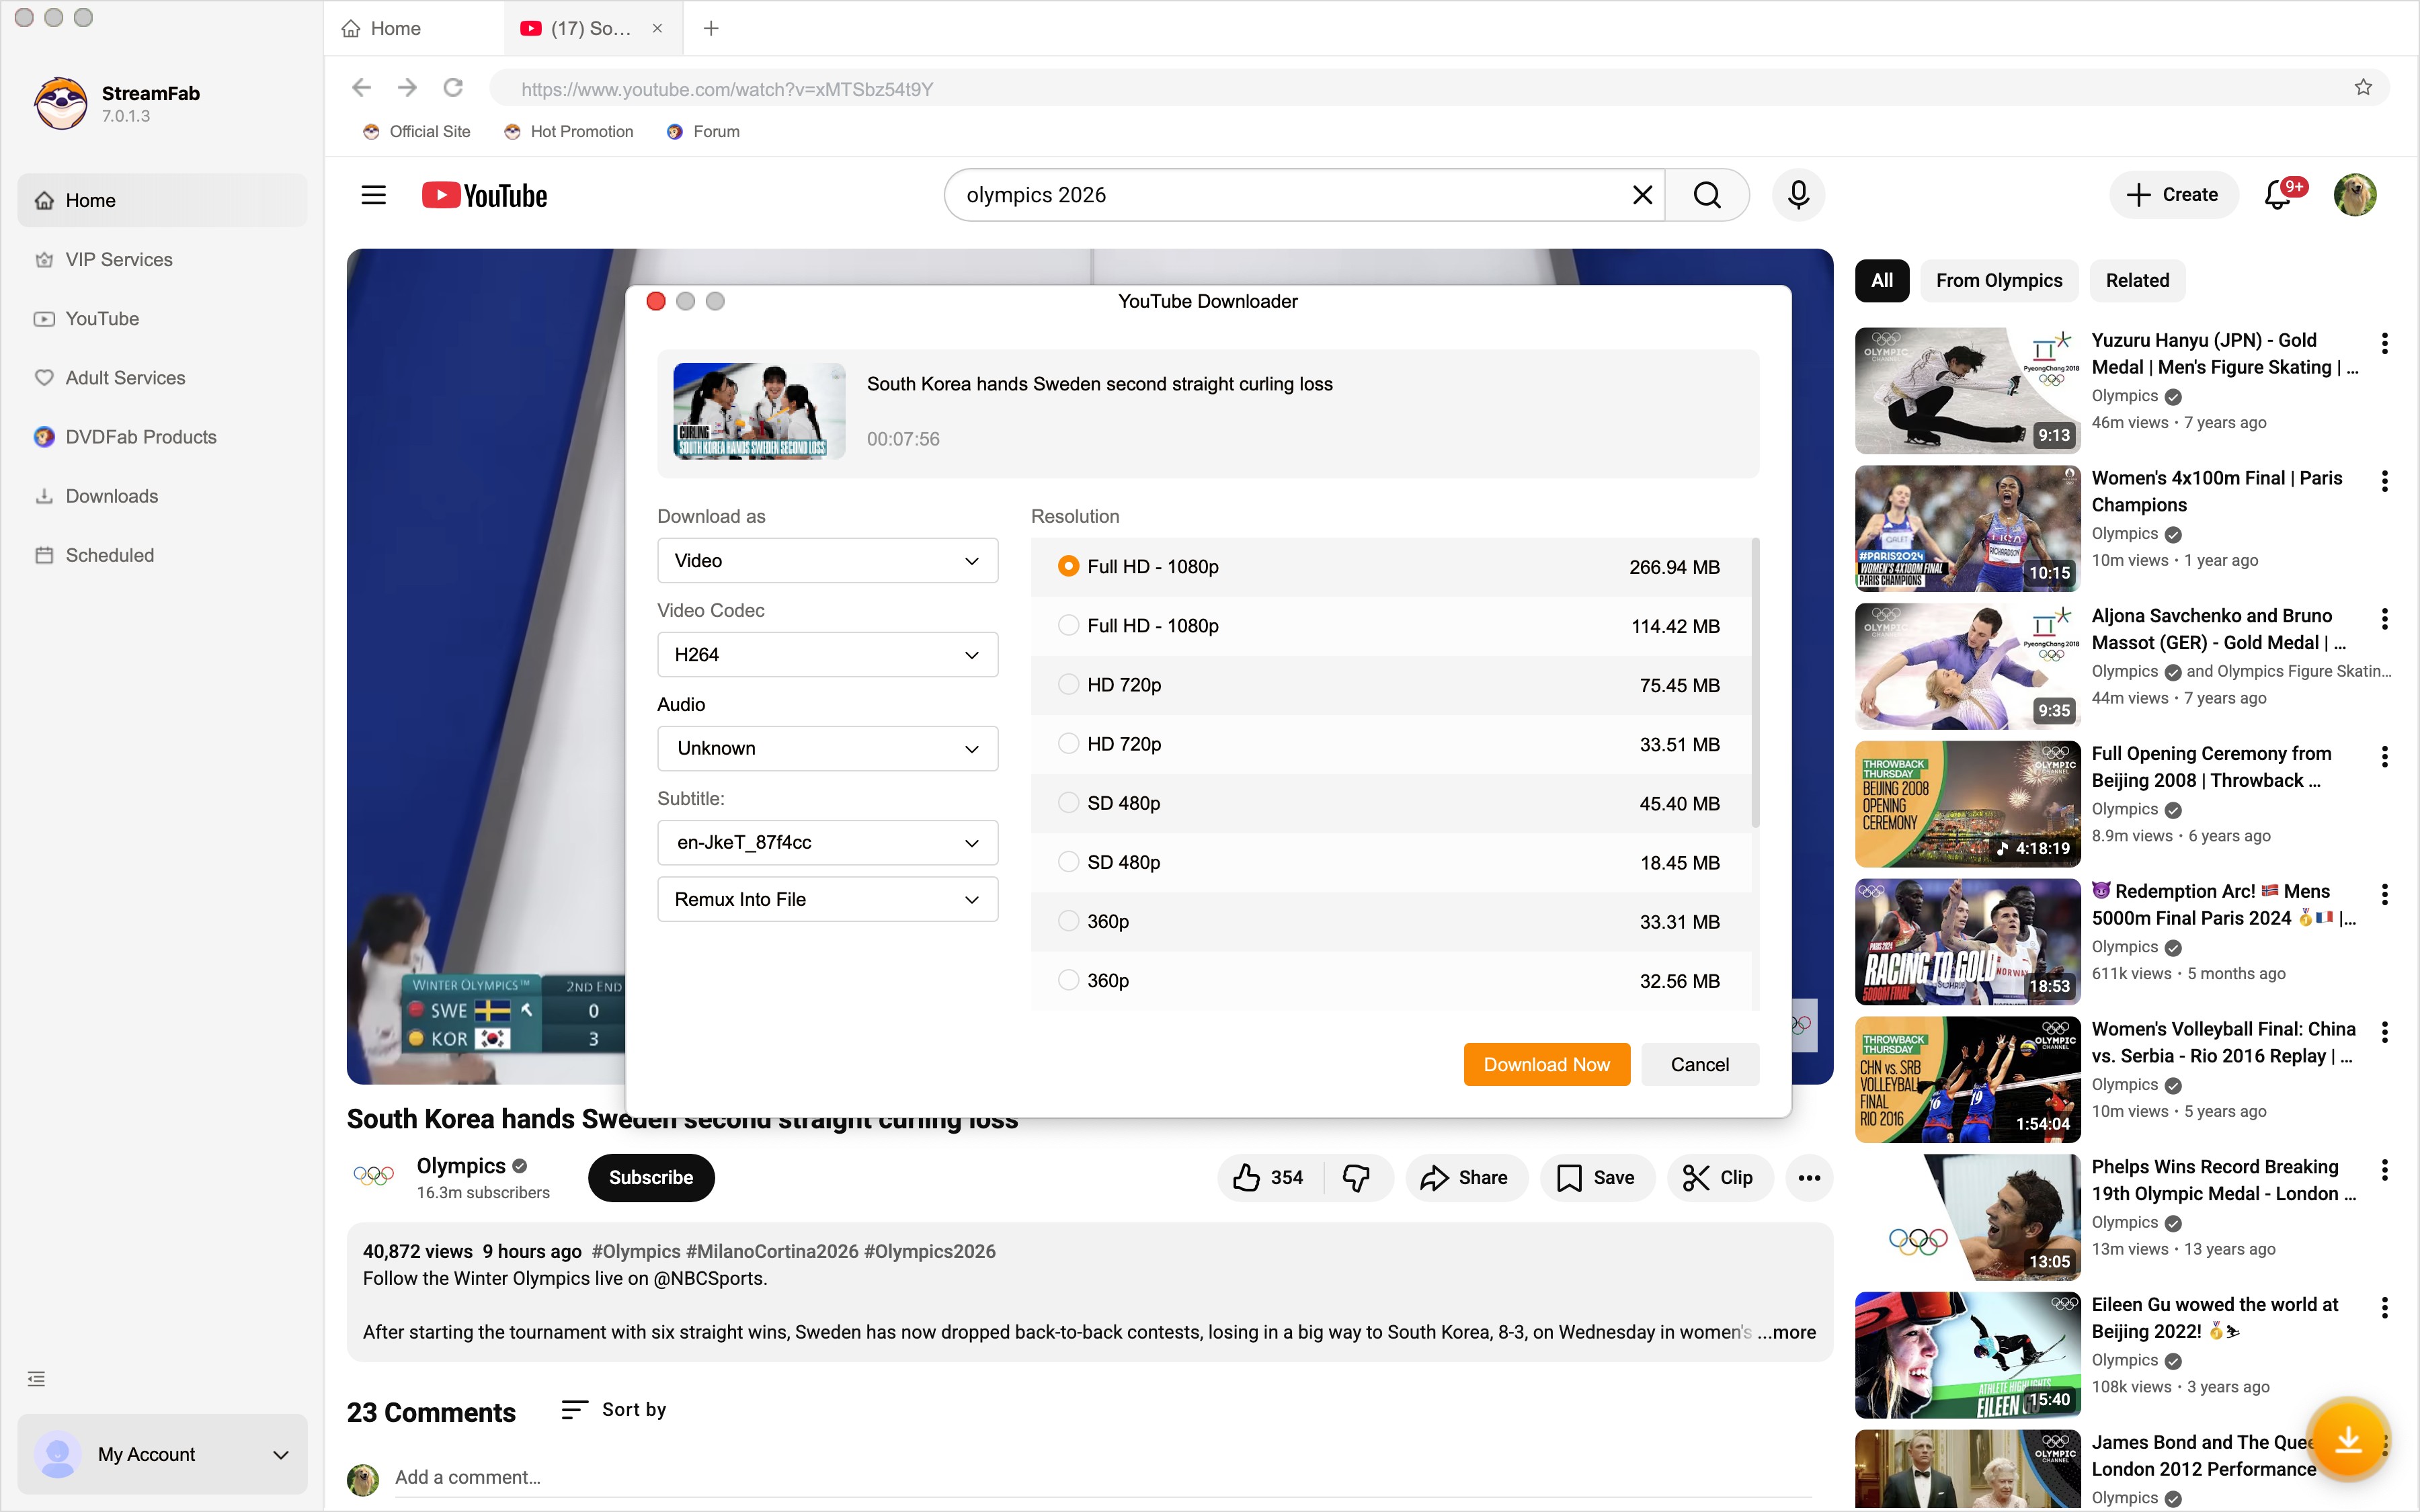Open the Remux Into File dropdown
This screenshot has width=2420, height=1512.
coord(826,898)
